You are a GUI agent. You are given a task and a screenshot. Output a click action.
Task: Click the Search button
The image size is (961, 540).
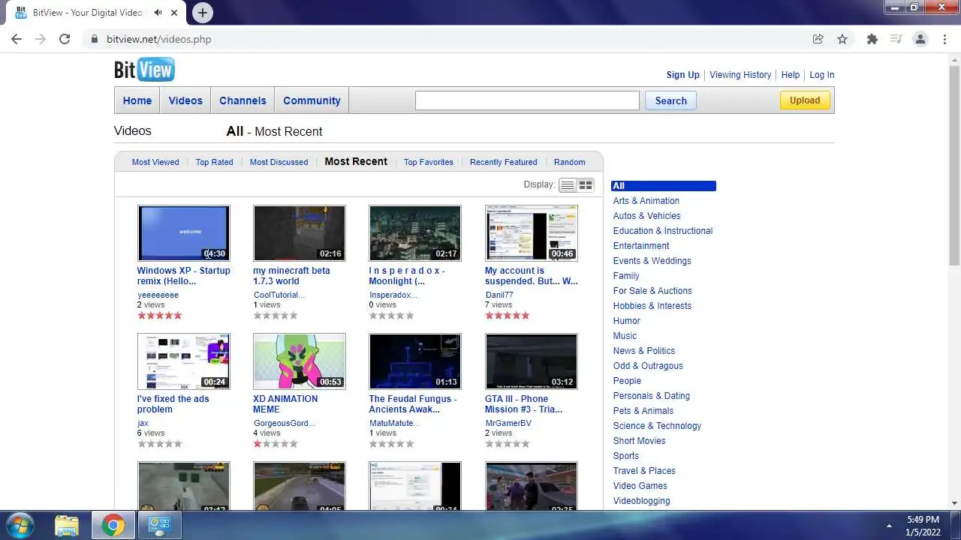pos(671,100)
